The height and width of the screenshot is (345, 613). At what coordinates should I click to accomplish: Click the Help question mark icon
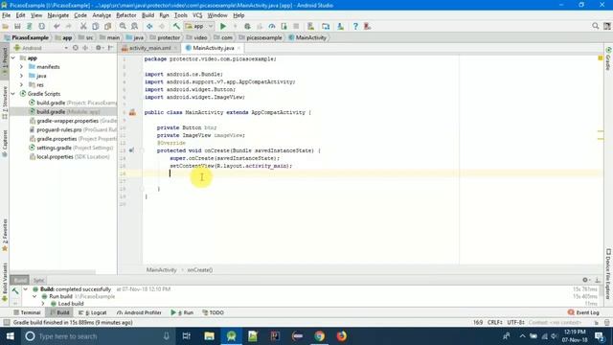tap(355, 26)
